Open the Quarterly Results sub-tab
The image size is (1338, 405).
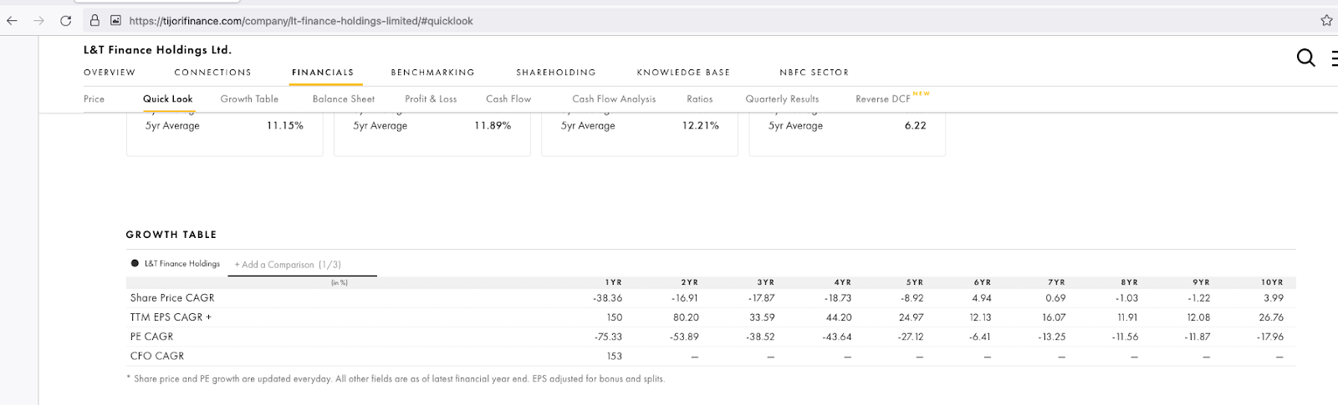782,99
